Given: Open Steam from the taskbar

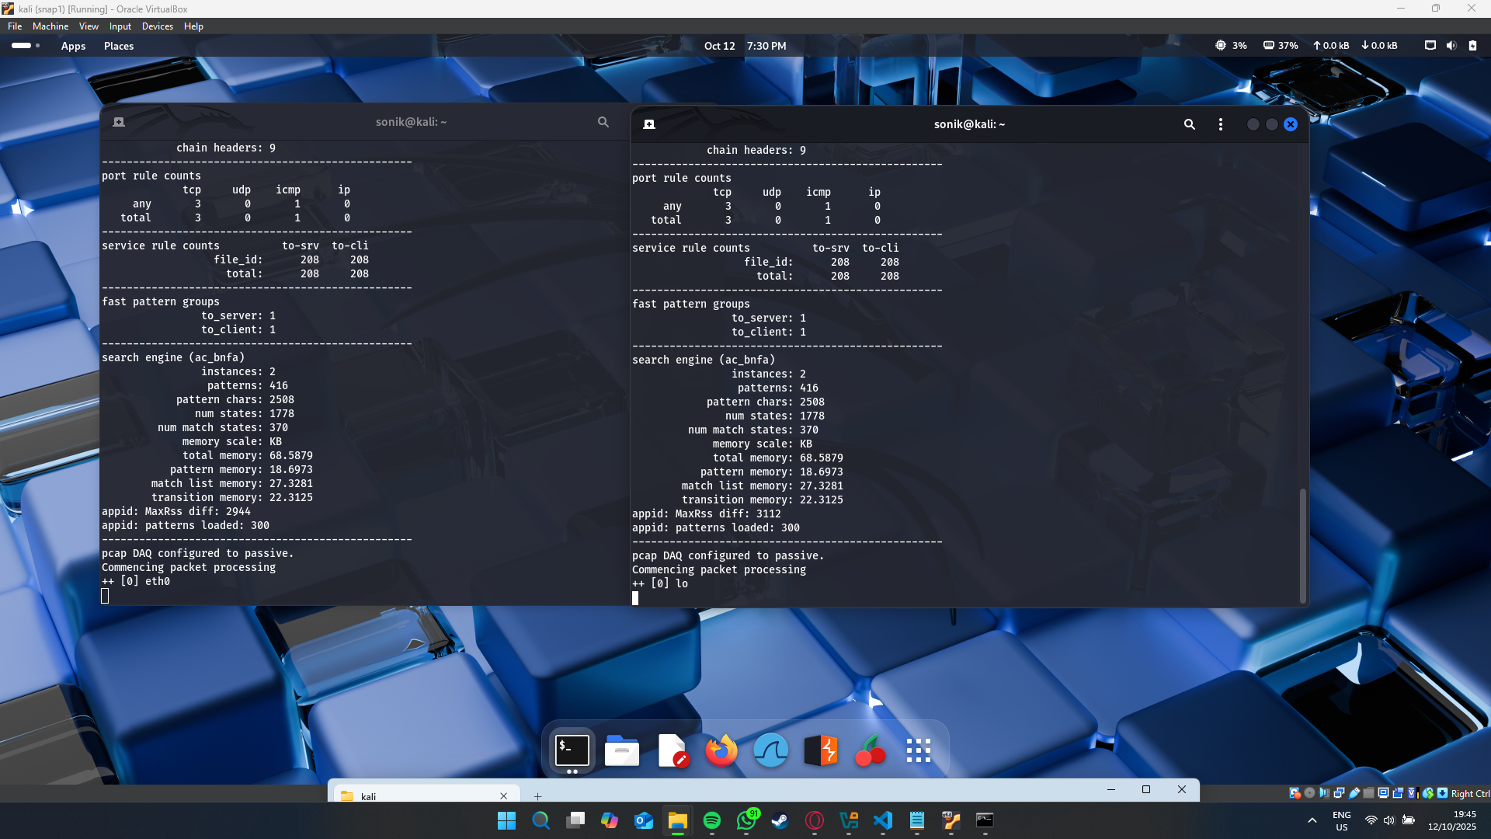Looking at the screenshot, I should click(780, 820).
